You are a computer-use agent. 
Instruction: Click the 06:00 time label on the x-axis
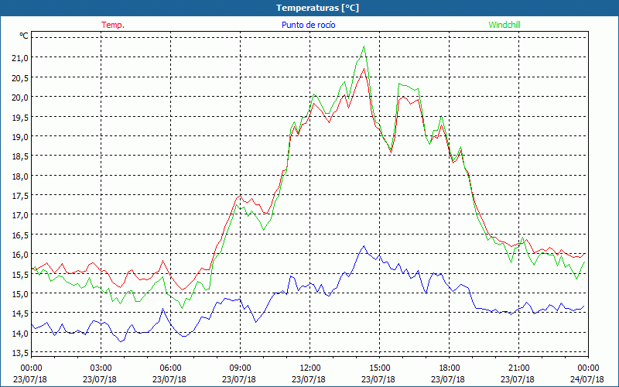click(x=170, y=368)
